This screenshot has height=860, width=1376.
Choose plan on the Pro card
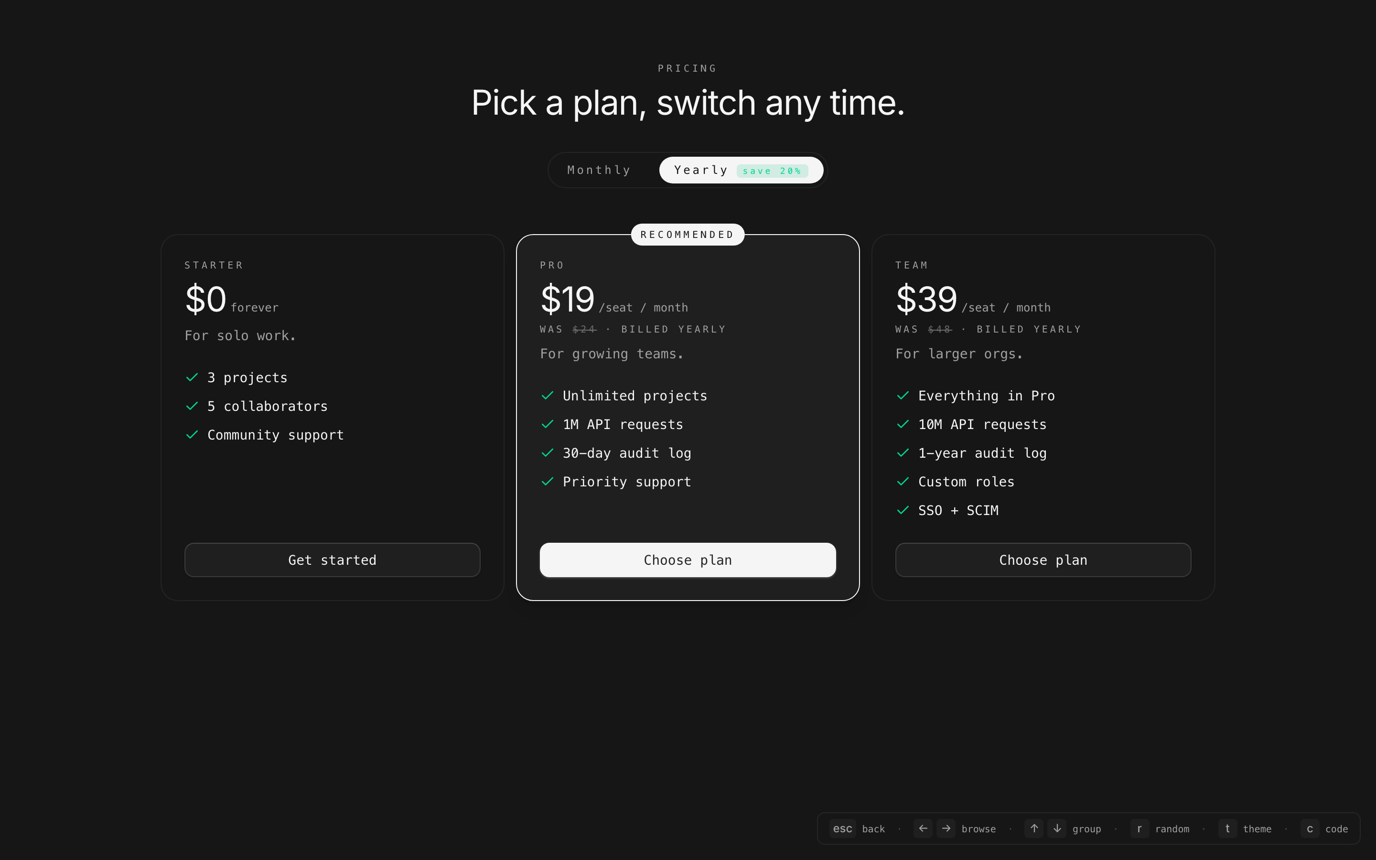(688, 559)
